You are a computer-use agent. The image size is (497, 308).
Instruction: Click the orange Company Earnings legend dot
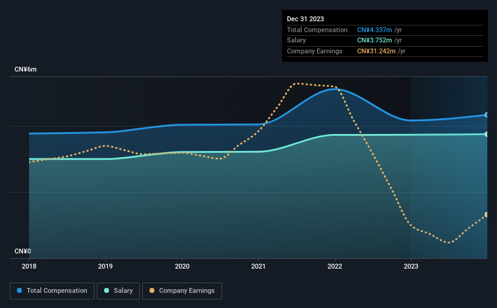tap(152, 290)
